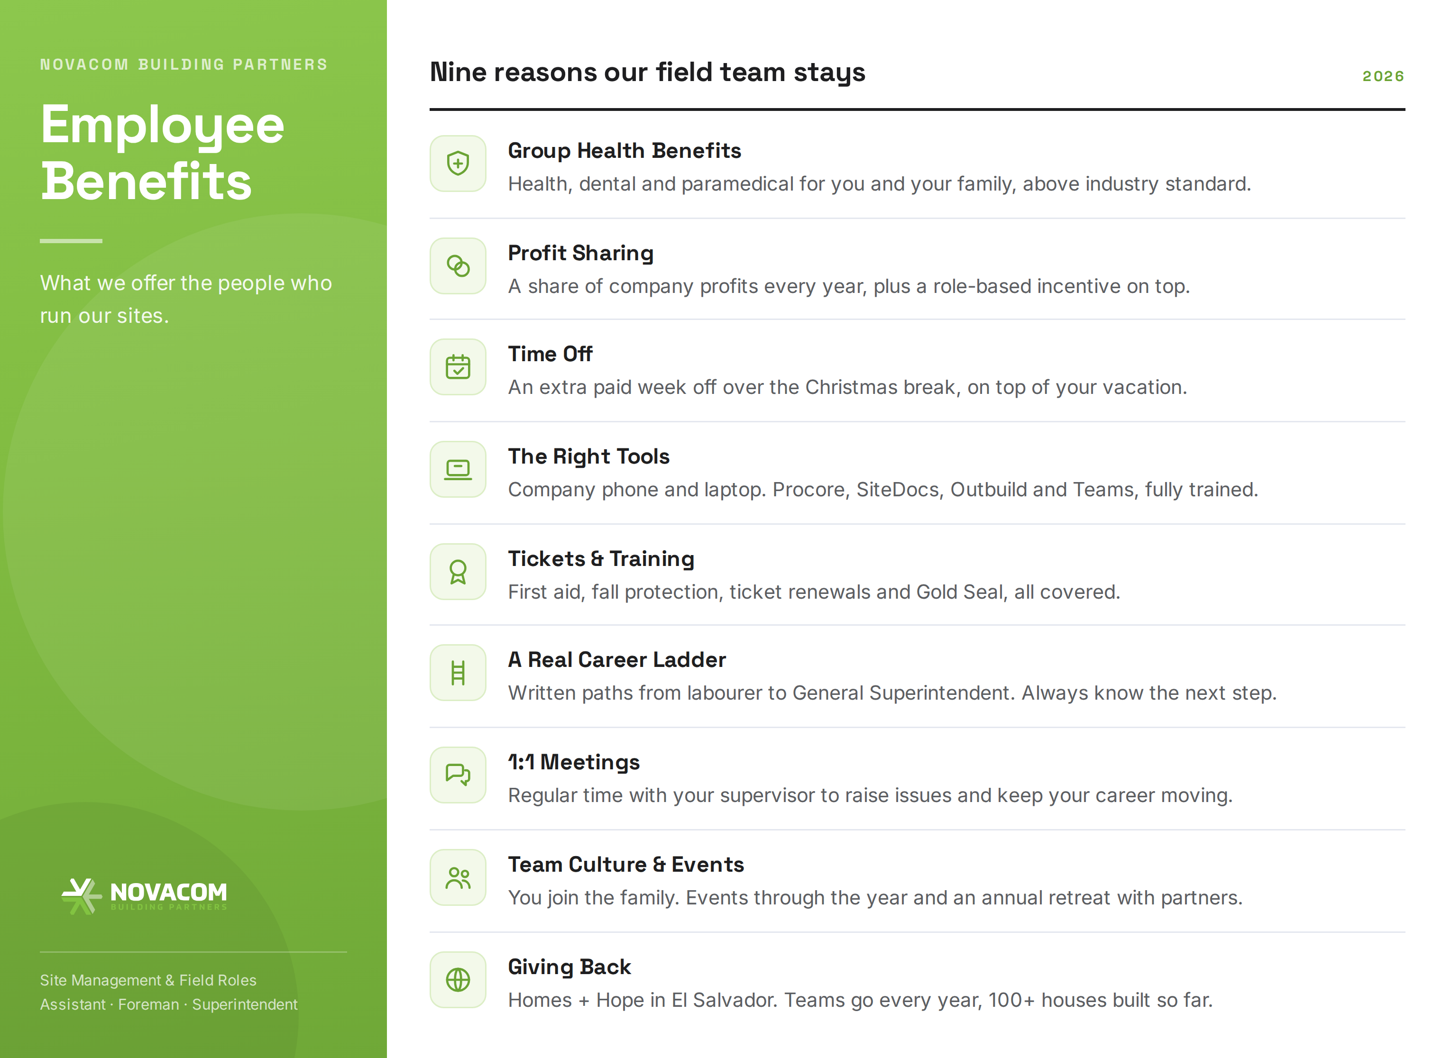Click the description starting 'Health, dental and paramedical'
Image resolution: width=1451 pixels, height=1058 pixels.
pos(880,184)
